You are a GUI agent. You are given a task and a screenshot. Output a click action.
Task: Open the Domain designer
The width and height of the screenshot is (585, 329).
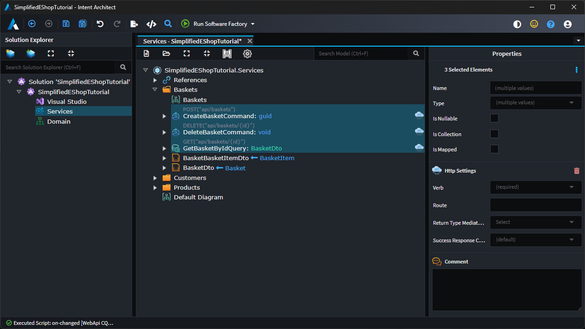pyautogui.click(x=59, y=121)
